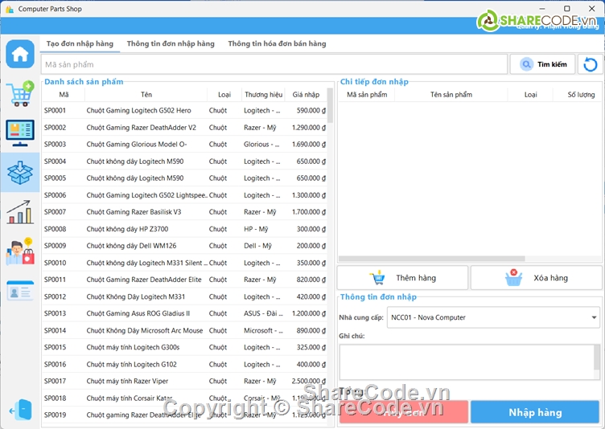605x429 pixels.
Task: Click the blue refresh circular arrow icon
Action: click(x=590, y=64)
